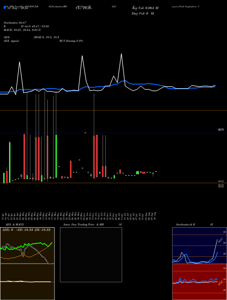
Task: Click the 'Stochastics & RSI' panel title
Action: (194, 225)
